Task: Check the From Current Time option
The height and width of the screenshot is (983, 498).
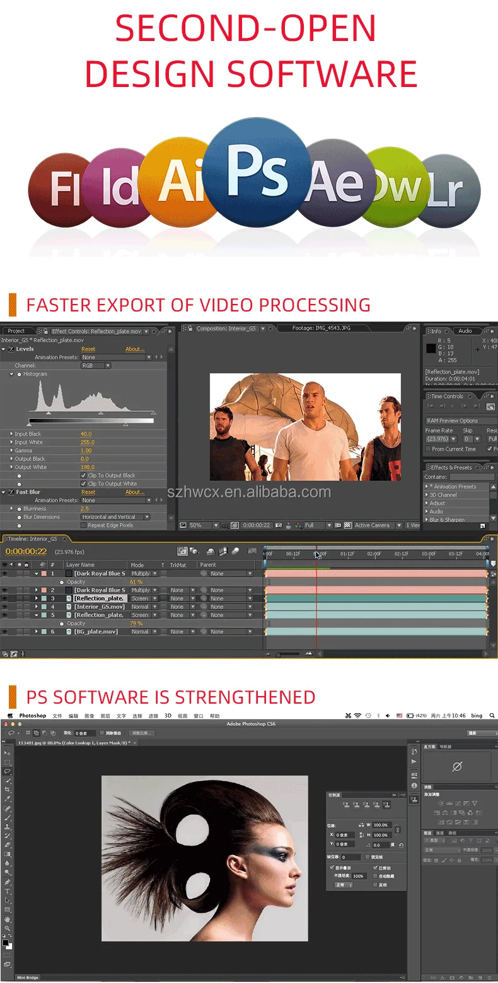Action: click(x=428, y=449)
